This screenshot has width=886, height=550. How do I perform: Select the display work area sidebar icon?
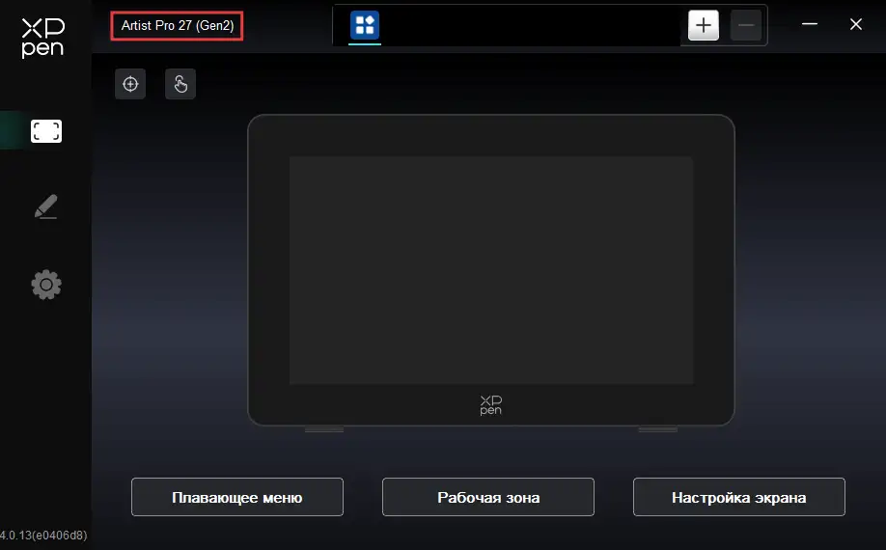pyautogui.click(x=46, y=131)
